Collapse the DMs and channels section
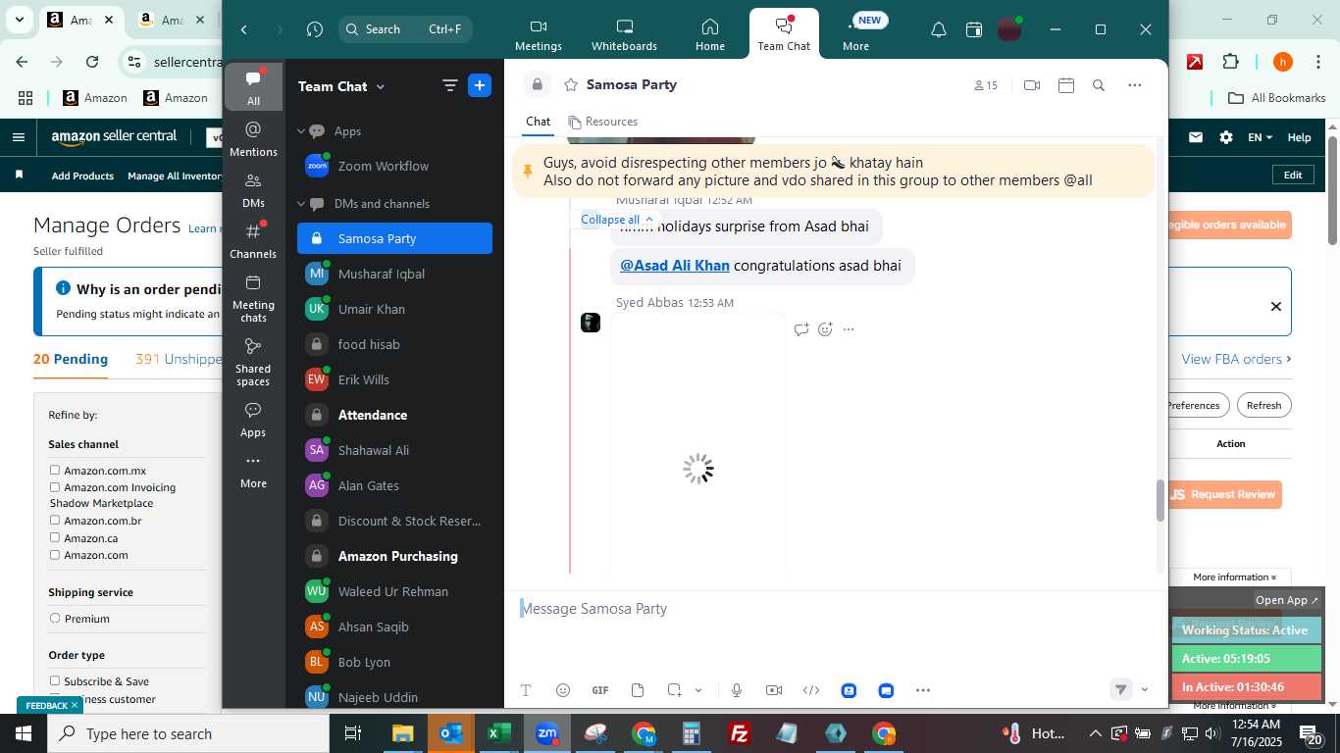Screen dimensions: 1340x753 coord(302,204)
